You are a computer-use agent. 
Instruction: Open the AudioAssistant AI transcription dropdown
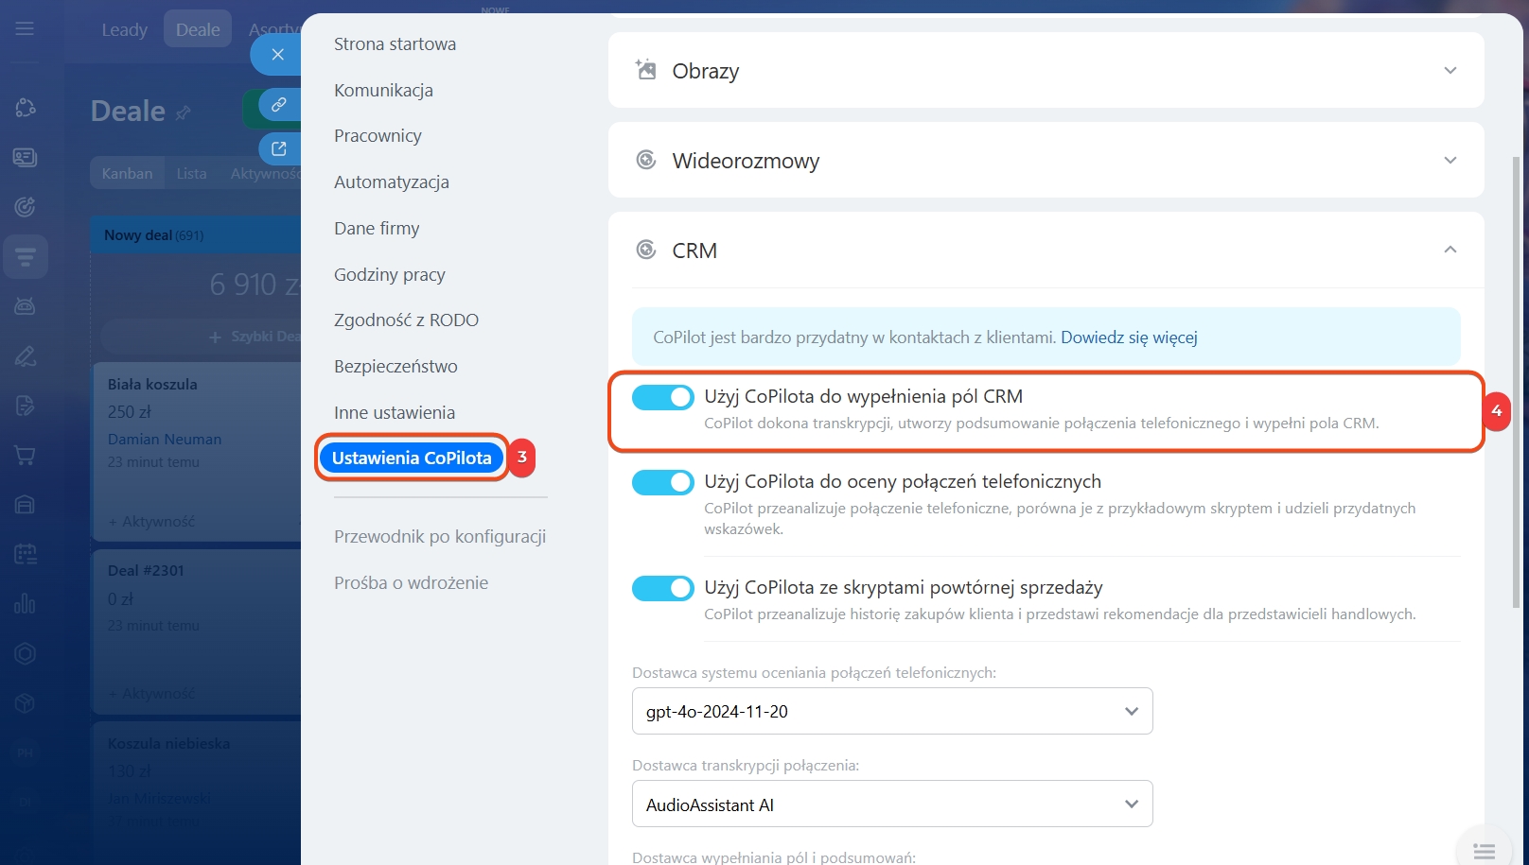891,804
